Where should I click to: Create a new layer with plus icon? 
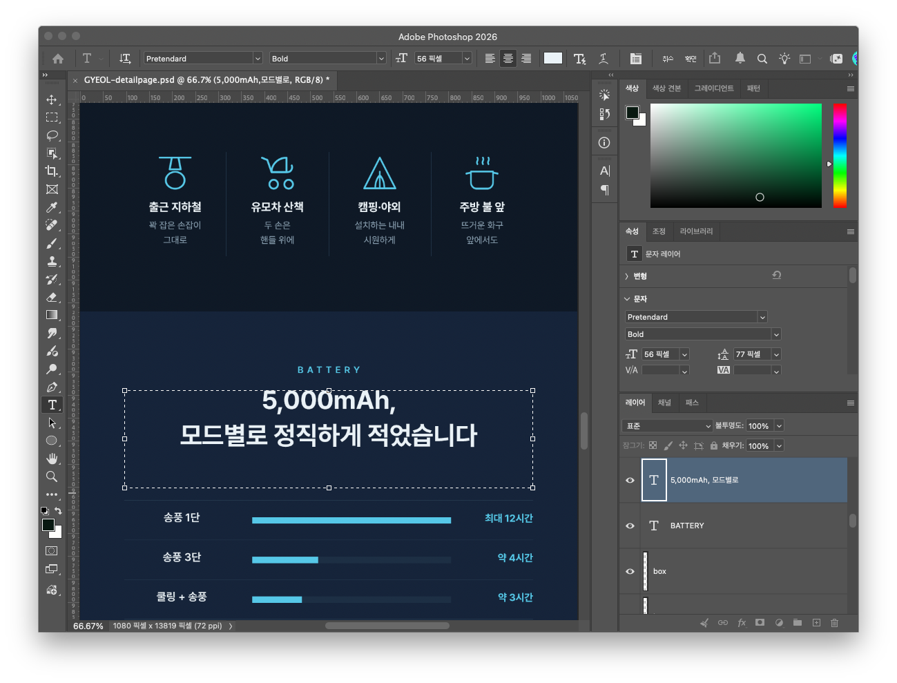[x=816, y=622]
